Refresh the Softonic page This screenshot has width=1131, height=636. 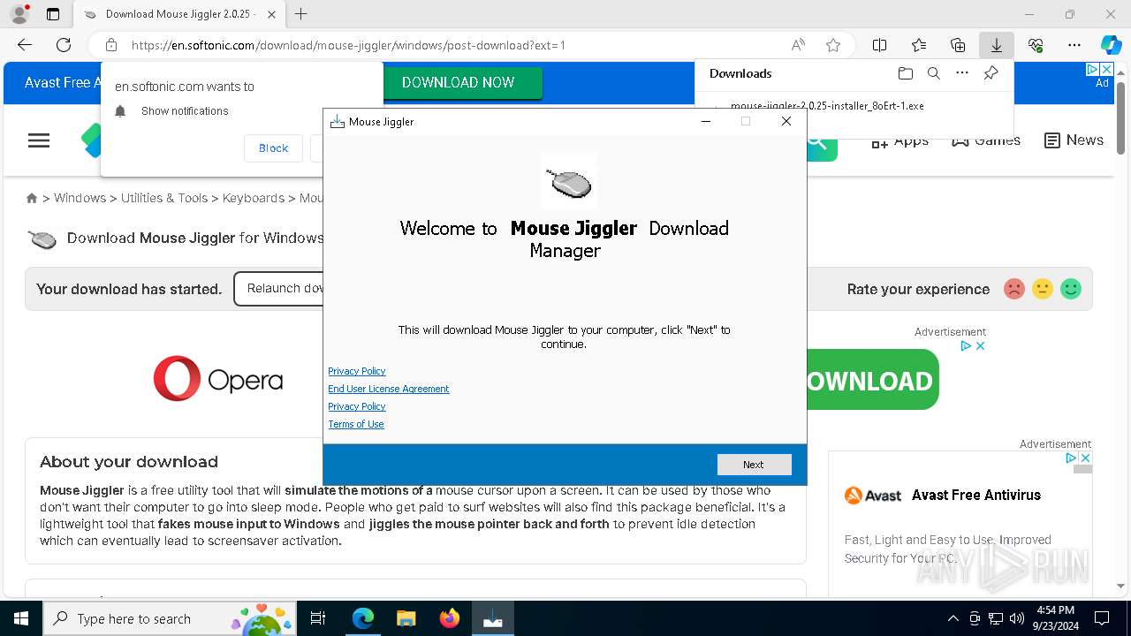pyautogui.click(x=64, y=45)
